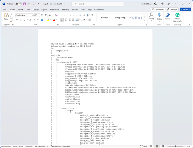Open Microsoft Rewards diamond icon
Viewport: 193px width, 148px height.
pos(162,4)
